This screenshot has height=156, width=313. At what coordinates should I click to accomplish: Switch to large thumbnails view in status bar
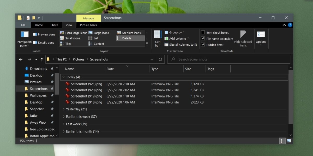(288, 141)
